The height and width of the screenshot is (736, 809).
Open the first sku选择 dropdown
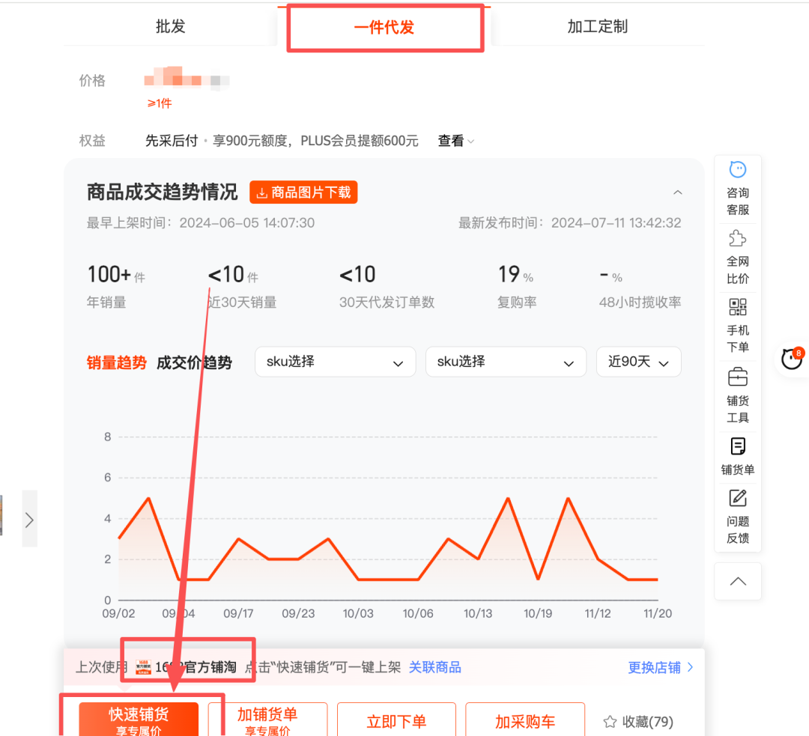click(335, 362)
